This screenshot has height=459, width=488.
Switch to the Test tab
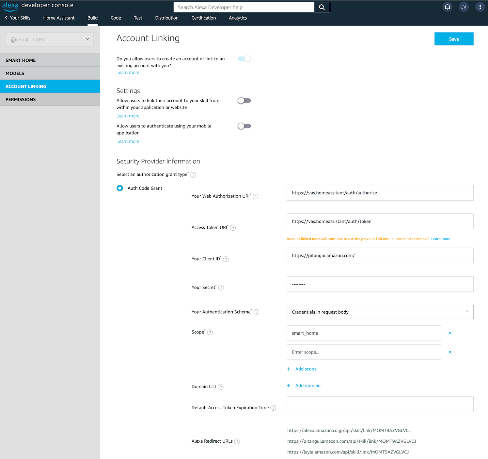[x=138, y=18]
